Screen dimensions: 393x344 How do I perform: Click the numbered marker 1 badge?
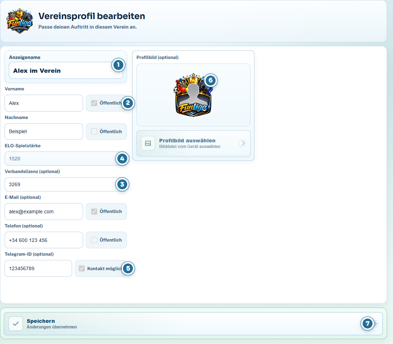click(x=118, y=65)
